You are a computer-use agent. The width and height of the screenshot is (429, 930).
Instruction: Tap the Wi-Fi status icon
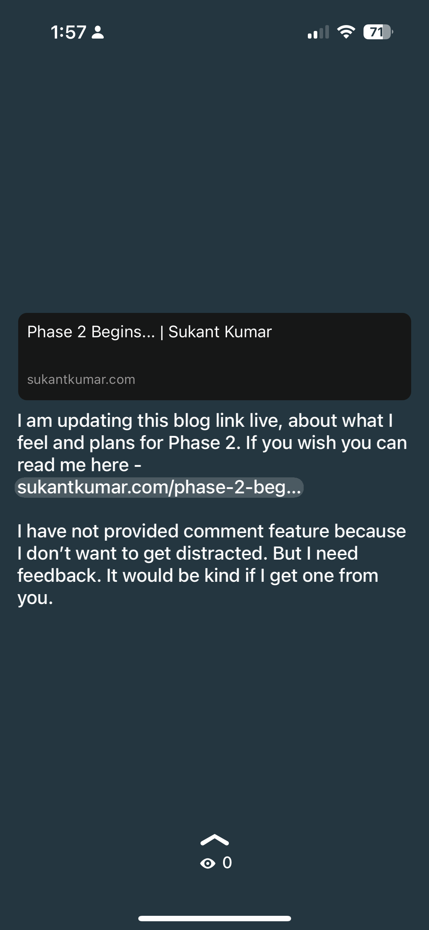(346, 32)
